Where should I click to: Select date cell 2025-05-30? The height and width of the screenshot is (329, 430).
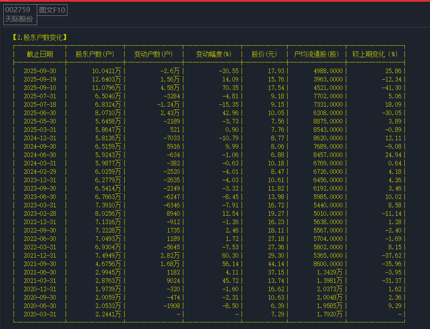pos(40,121)
